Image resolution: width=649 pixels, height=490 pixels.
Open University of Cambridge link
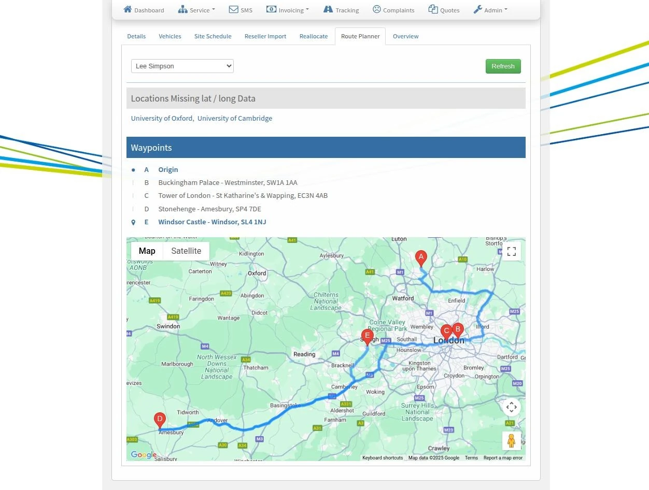tap(235, 119)
